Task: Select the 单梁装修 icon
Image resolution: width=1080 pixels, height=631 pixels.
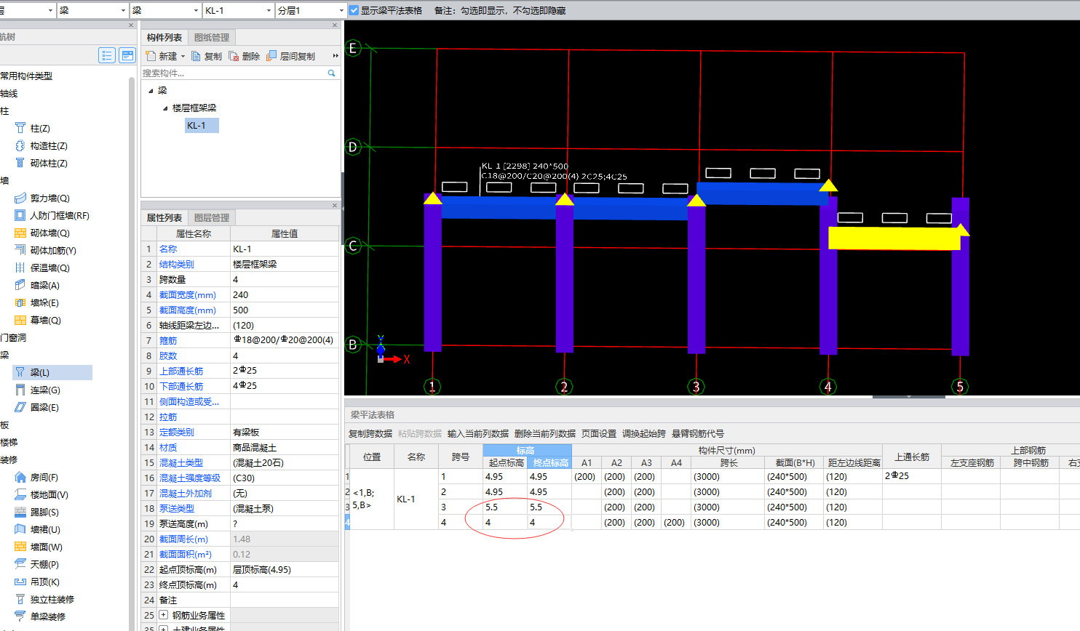Action: tap(20, 616)
